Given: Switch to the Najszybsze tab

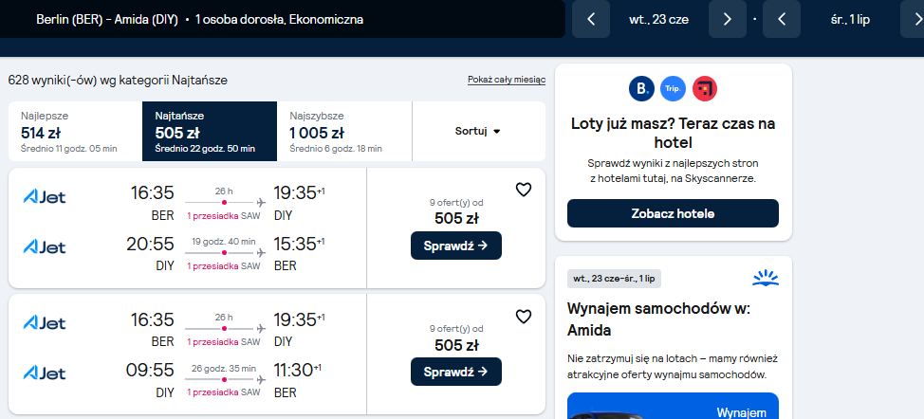Looking at the screenshot, I should pyautogui.click(x=344, y=131).
